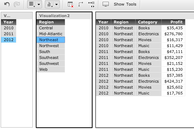
Task: Select the Visualization2 panel title
Action: click(55, 16)
